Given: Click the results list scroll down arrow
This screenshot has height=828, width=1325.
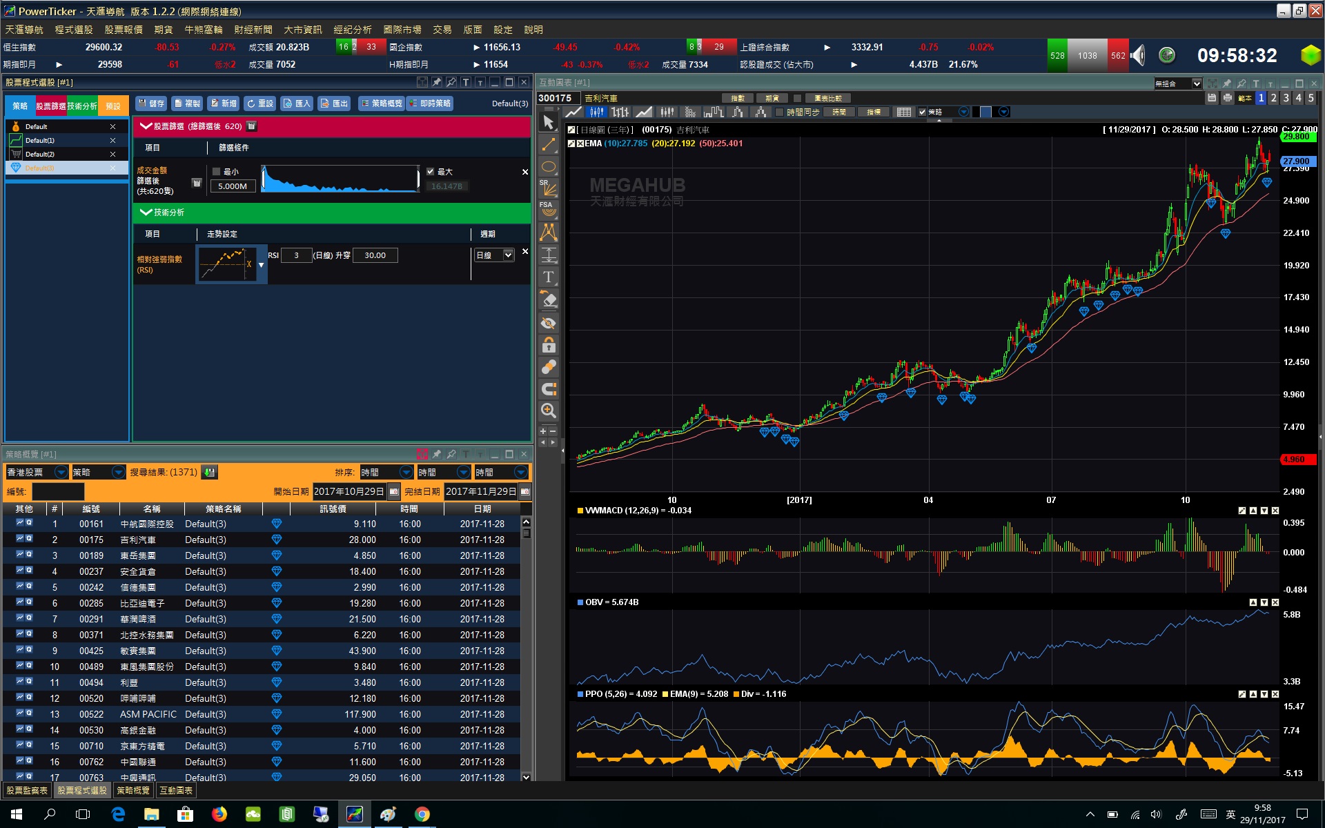Looking at the screenshot, I should coord(526,777).
